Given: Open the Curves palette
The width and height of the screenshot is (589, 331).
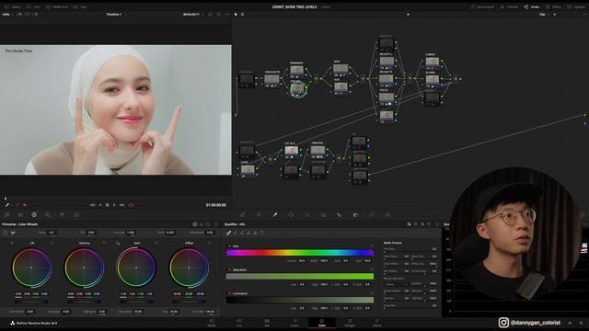Looking at the screenshot, I should click(x=243, y=214).
